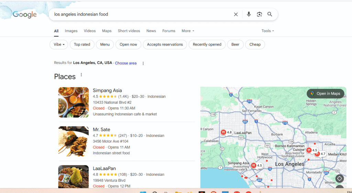Viewport: 352px width, 193px height.
Task: Click the Open in Maps button
Action: 325,93
